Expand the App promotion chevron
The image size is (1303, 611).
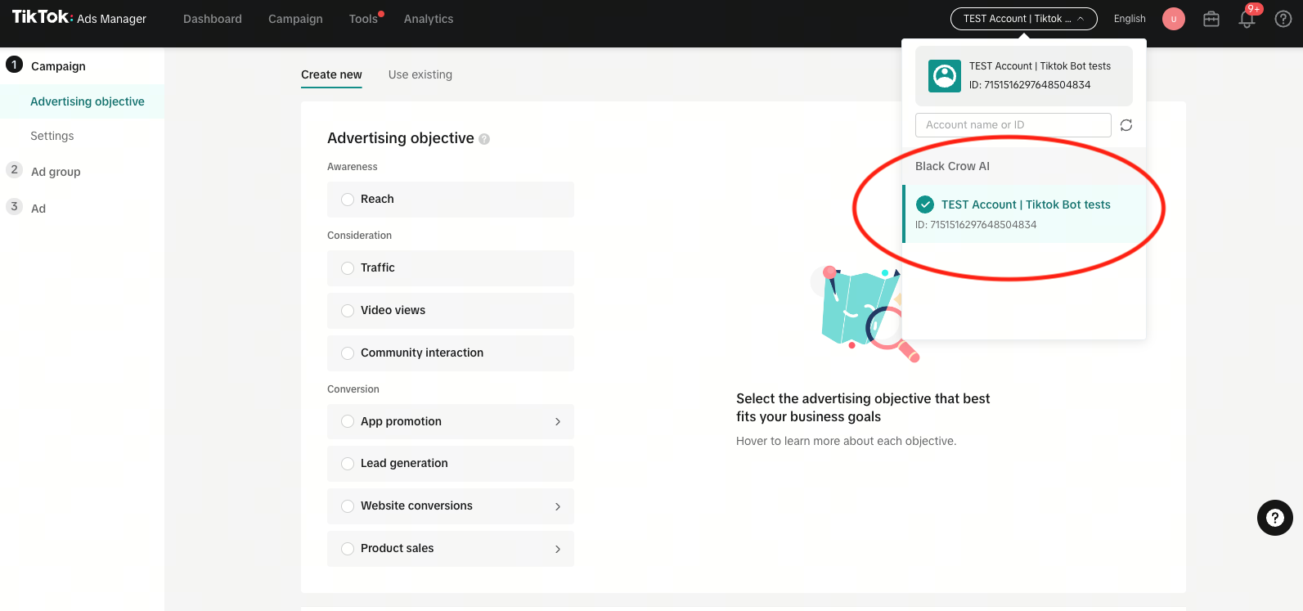click(558, 422)
